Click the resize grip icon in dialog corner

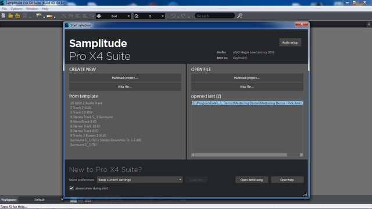(305, 194)
